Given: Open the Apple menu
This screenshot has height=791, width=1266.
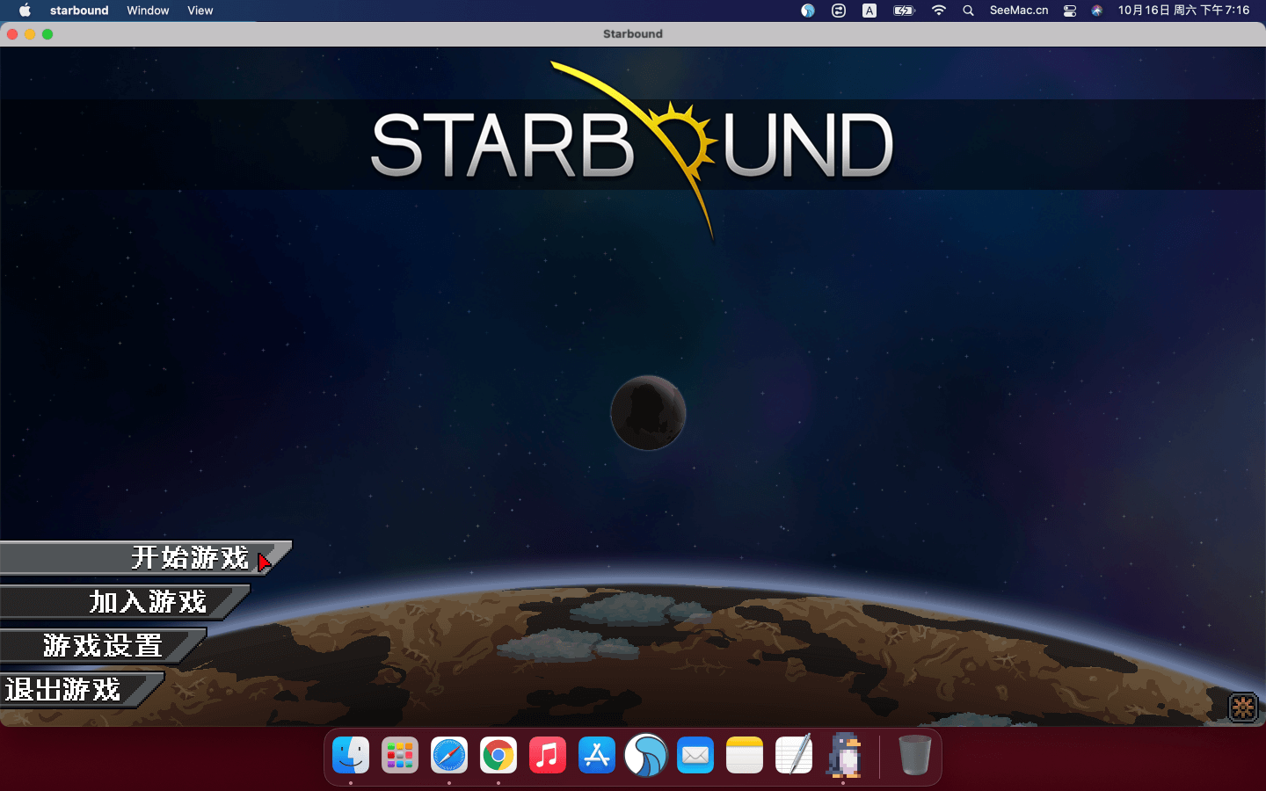Looking at the screenshot, I should tap(25, 11).
